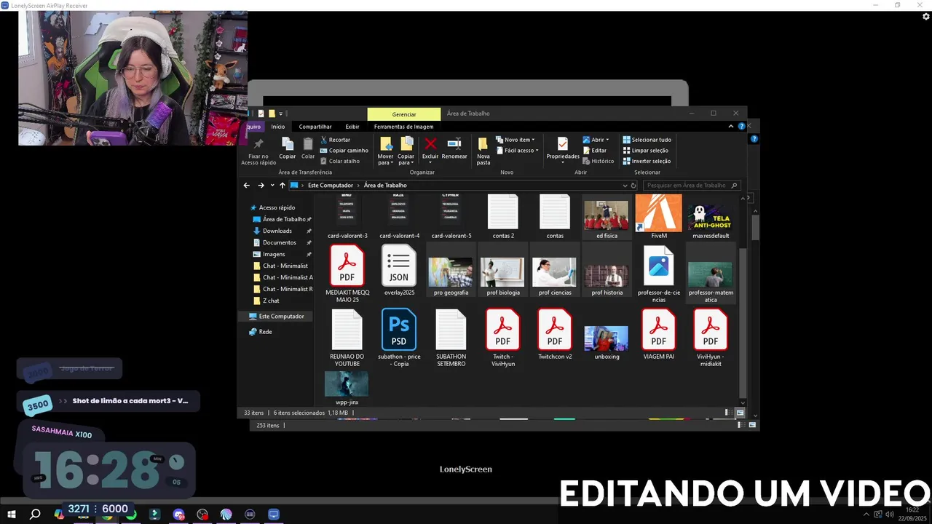
Task: Go up one folder level
Action: [283, 186]
